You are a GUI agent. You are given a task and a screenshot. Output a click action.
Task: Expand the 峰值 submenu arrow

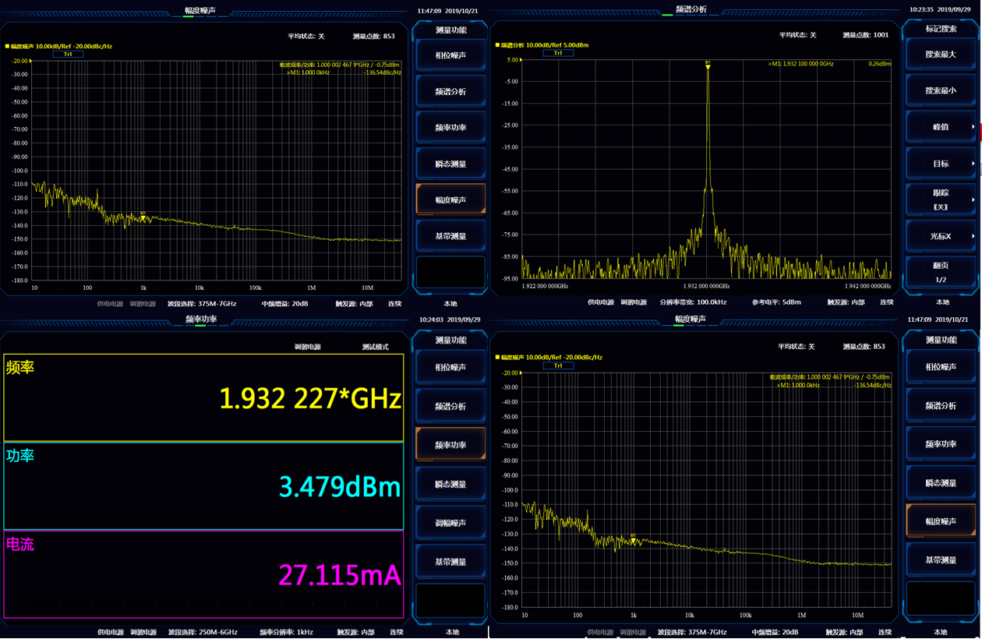coord(973,127)
